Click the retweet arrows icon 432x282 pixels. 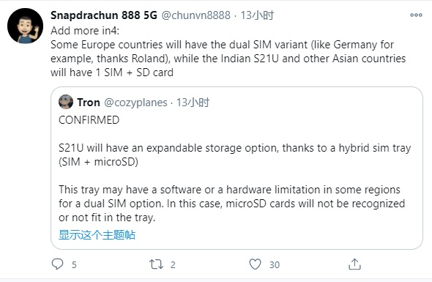pyautogui.click(x=156, y=264)
